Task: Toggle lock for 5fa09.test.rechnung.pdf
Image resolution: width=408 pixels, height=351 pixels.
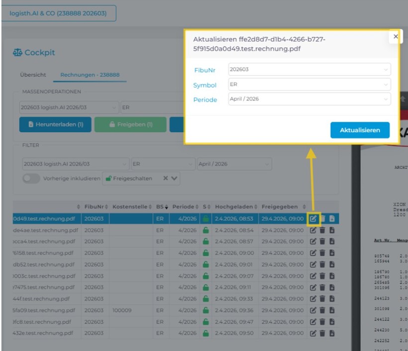Action: pyautogui.click(x=205, y=310)
